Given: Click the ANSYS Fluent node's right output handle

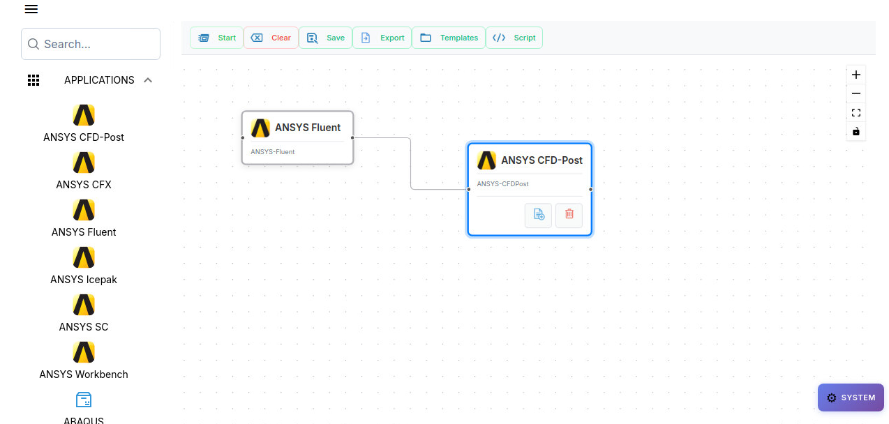Looking at the screenshot, I should (352, 137).
